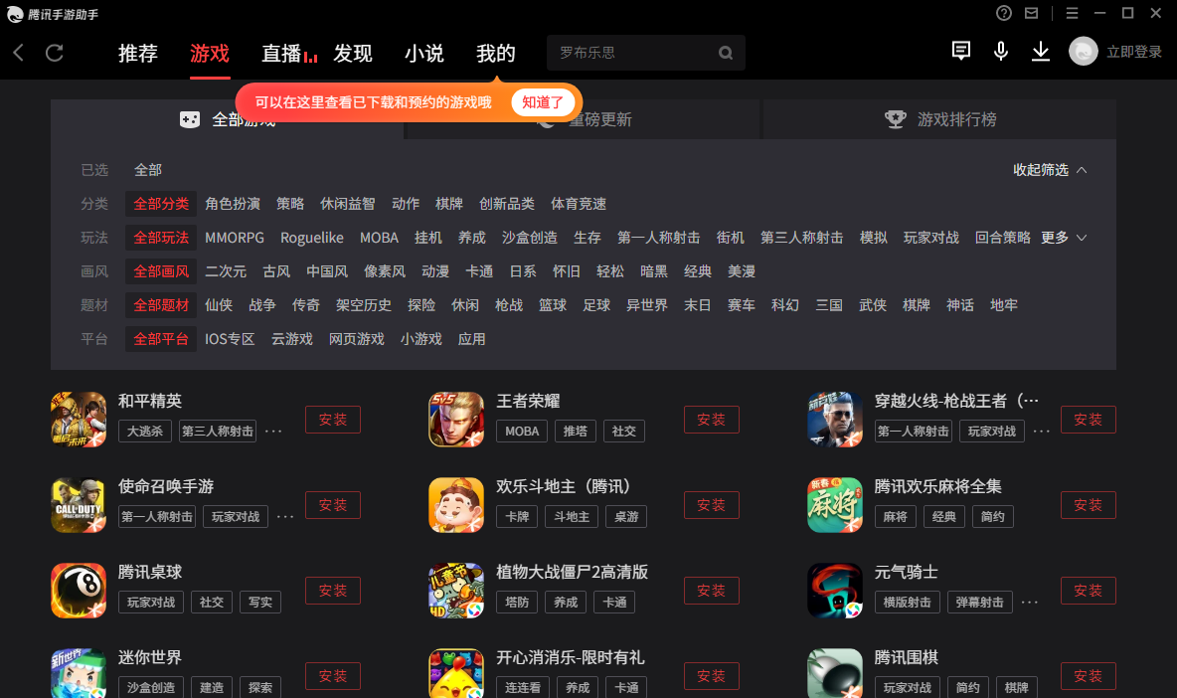Image resolution: width=1177 pixels, height=698 pixels.
Task: Filter by 像素风 art style
Action: pyautogui.click(x=385, y=270)
